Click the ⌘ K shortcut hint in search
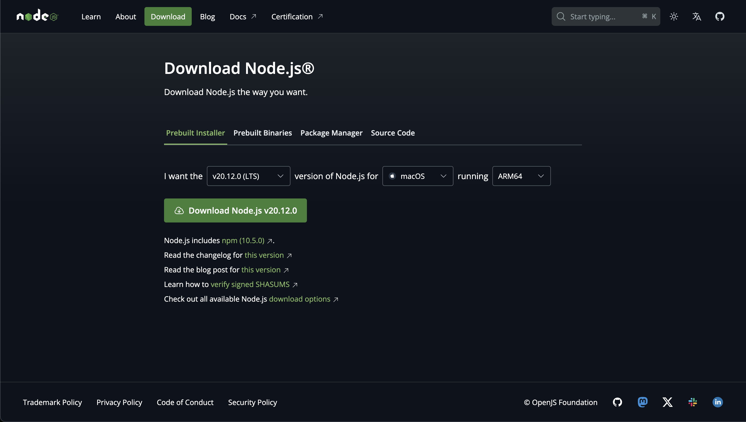The image size is (746, 422). coord(649,16)
